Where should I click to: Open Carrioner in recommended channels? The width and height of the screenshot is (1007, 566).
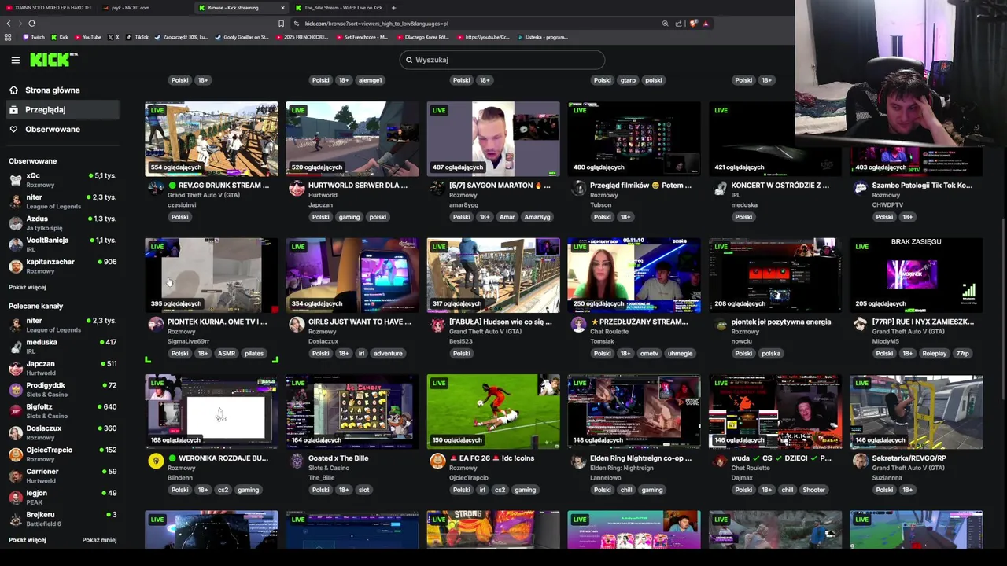[63, 476]
